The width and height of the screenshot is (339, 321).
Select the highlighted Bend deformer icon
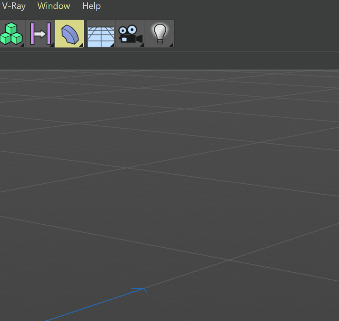pos(70,34)
